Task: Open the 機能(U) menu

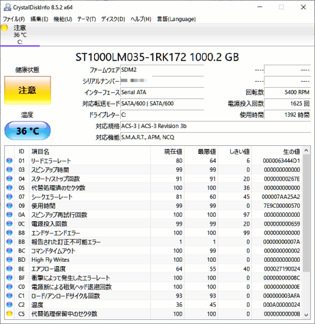Action: (x=63, y=19)
